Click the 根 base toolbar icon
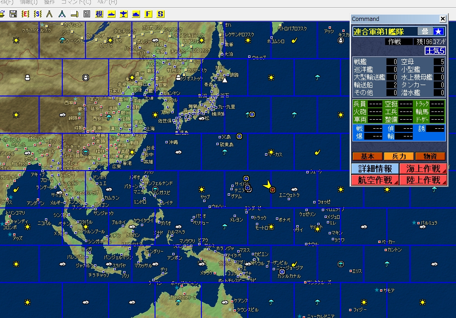The height and width of the screenshot is (318, 456). point(99,14)
